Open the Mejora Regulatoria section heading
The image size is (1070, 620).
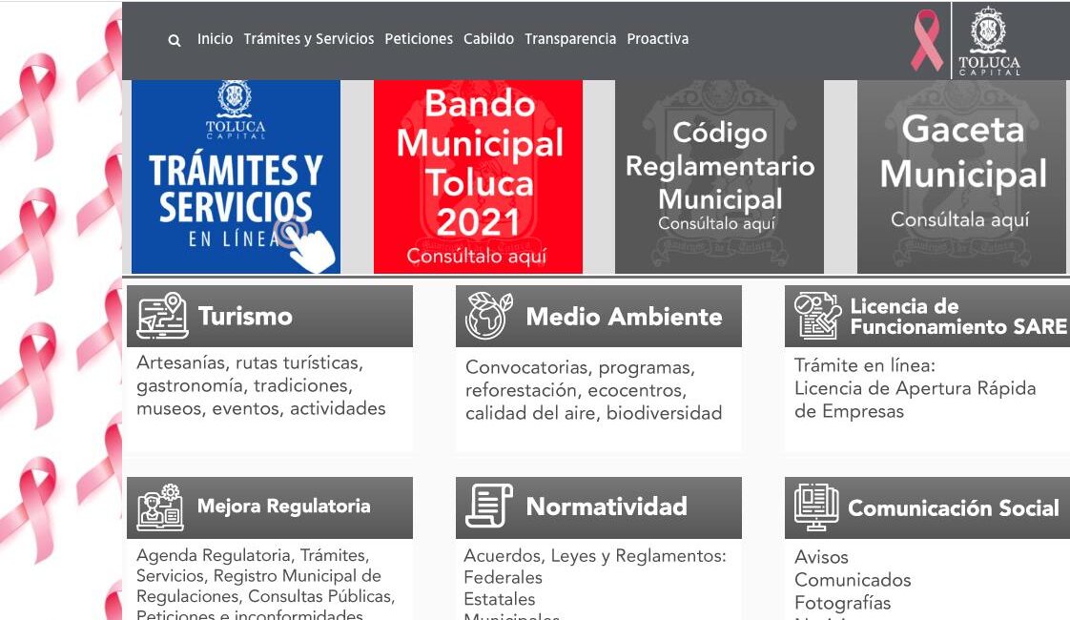284,506
